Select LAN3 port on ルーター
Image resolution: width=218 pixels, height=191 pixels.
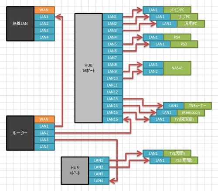point(44,140)
